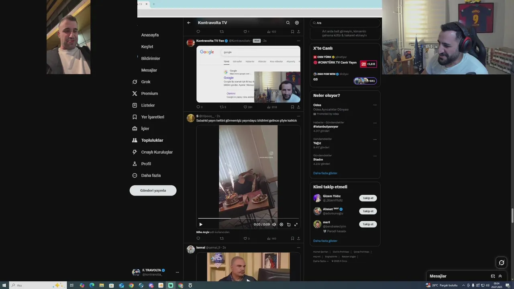Open a new browser tab with plus
Image resolution: width=514 pixels, height=289 pixels.
click(153, 4)
